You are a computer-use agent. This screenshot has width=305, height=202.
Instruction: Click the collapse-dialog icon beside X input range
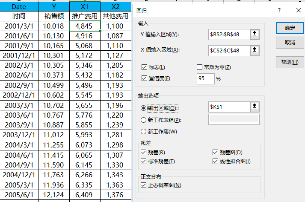pos(255,50)
